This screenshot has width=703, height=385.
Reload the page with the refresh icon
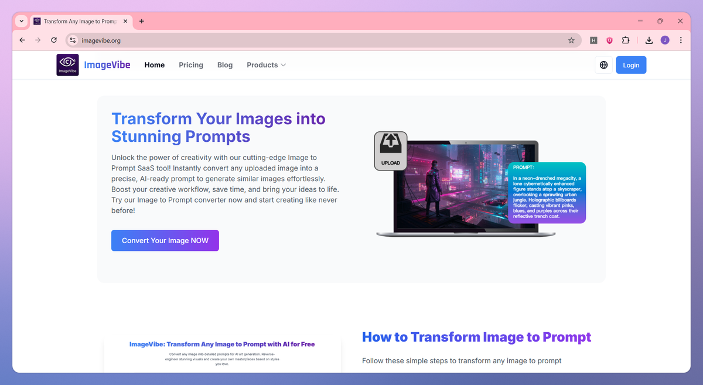[53, 40]
